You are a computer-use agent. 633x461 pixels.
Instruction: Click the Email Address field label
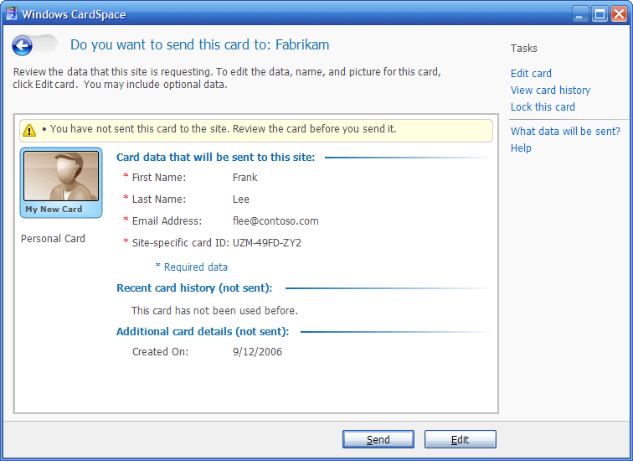[167, 221]
